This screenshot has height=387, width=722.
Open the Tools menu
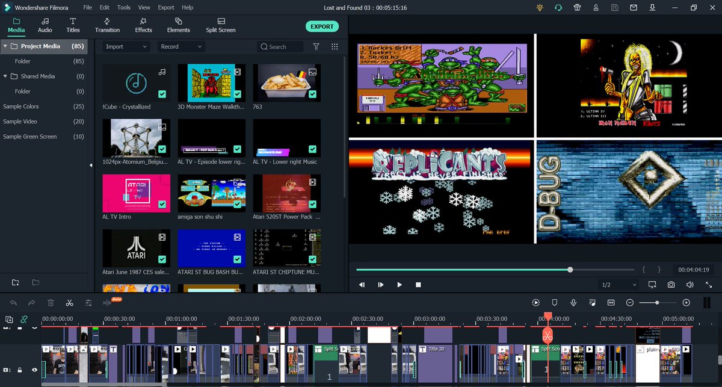124,7
